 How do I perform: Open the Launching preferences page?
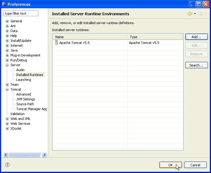click(x=24, y=80)
